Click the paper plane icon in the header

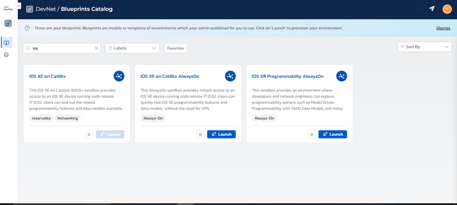pos(432,9)
